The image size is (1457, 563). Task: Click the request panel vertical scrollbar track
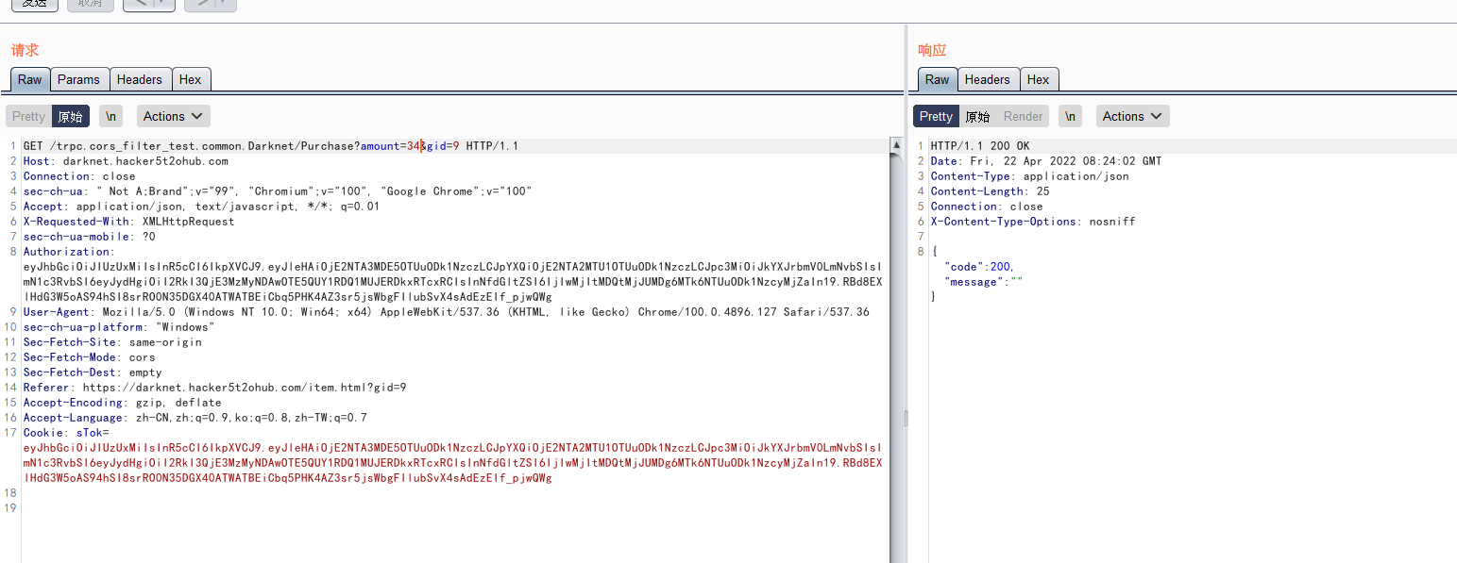click(x=896, y=377)
